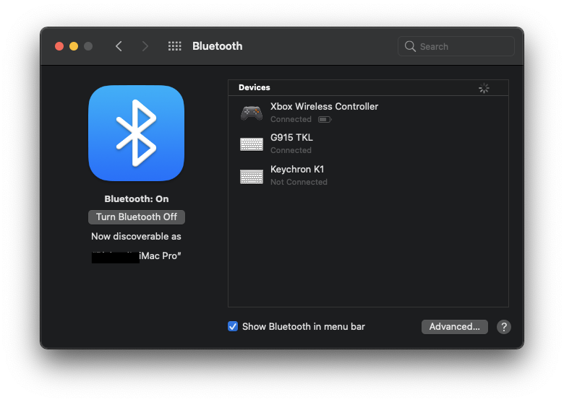Viewport: 564px width, 402px height.
Task: Uncheck Show Bluetooth in menu bar
Action: pos(233,326)
